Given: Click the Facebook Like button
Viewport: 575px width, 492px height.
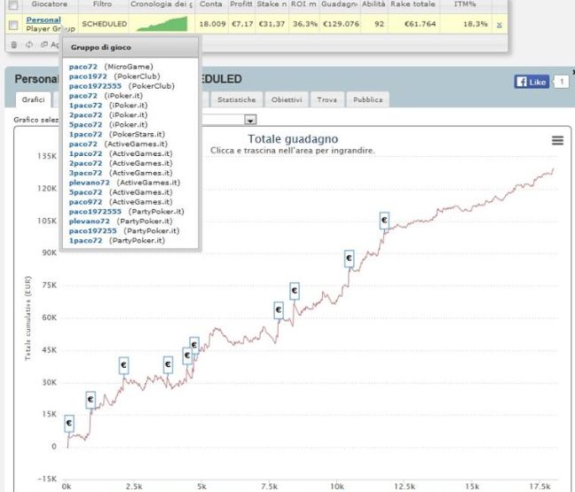Looking at the screenshot, I should click(x=532, y=82).
